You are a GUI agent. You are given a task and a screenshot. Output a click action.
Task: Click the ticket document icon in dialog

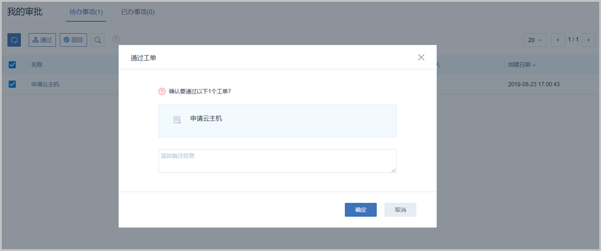tap(177, 120)
